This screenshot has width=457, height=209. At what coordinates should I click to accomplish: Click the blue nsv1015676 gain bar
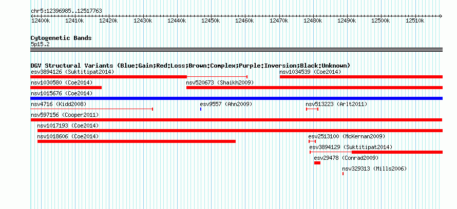tap(236, 98)
